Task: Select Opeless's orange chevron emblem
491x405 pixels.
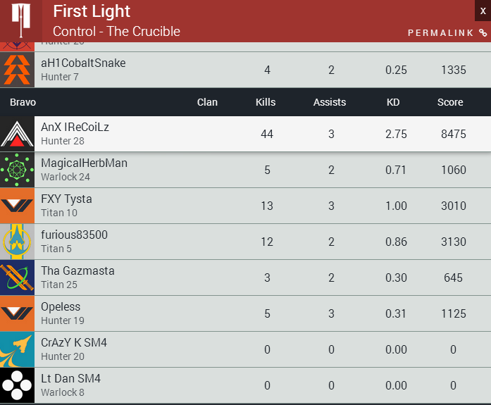Action: (x=17, y=313)
